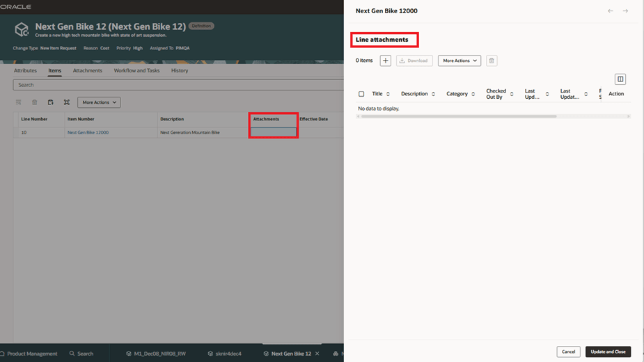This screenshot has height=362, width=644.
Task: Click the Oracle logo
Action: (15, 7)
